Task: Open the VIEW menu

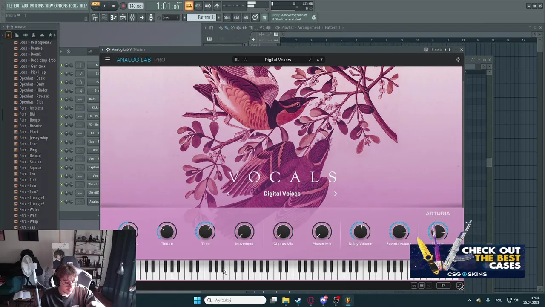Action: [49, 6]
